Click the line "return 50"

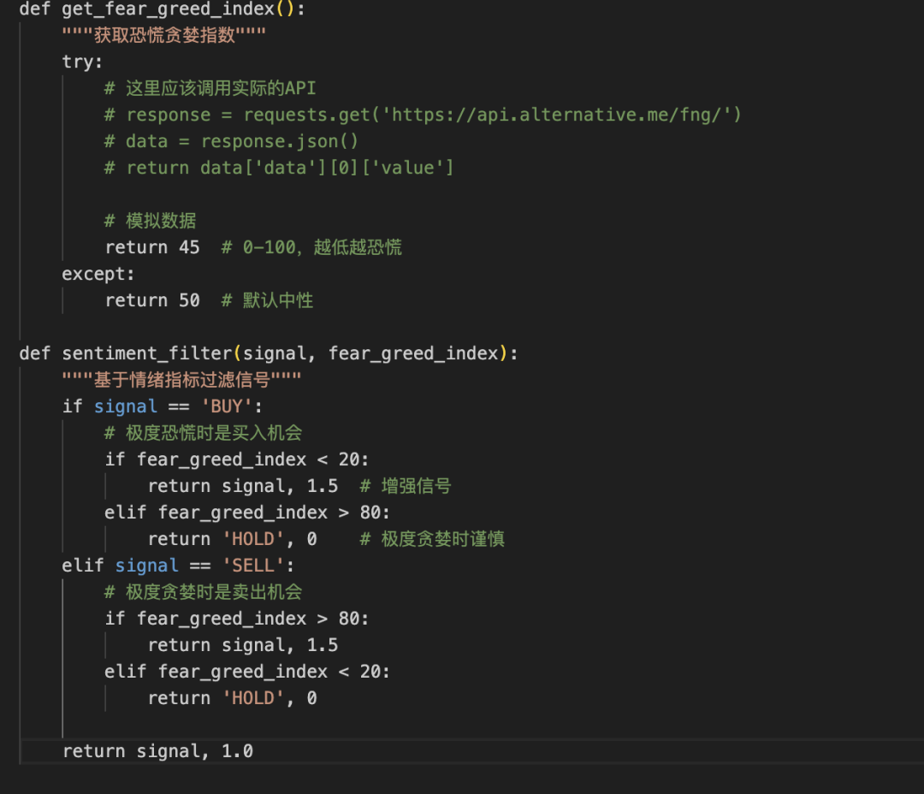point(152,300)
